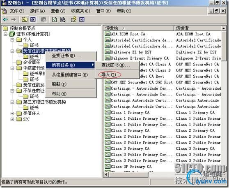Click the vertical scrollbar up arrow
The height and width of the screenshot is (188, 229).
click(x=224, y=28)
